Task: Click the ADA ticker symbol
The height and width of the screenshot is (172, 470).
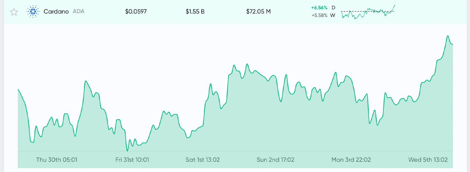Action: (79, 12)
